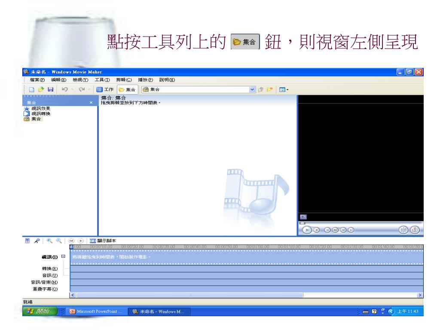Click the system clock showing 上午 11:43
Viewport: 440px width, 330px height.
click(x=408, y=312)
